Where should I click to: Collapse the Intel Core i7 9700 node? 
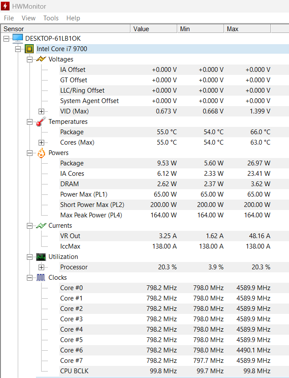pos(18,49)
